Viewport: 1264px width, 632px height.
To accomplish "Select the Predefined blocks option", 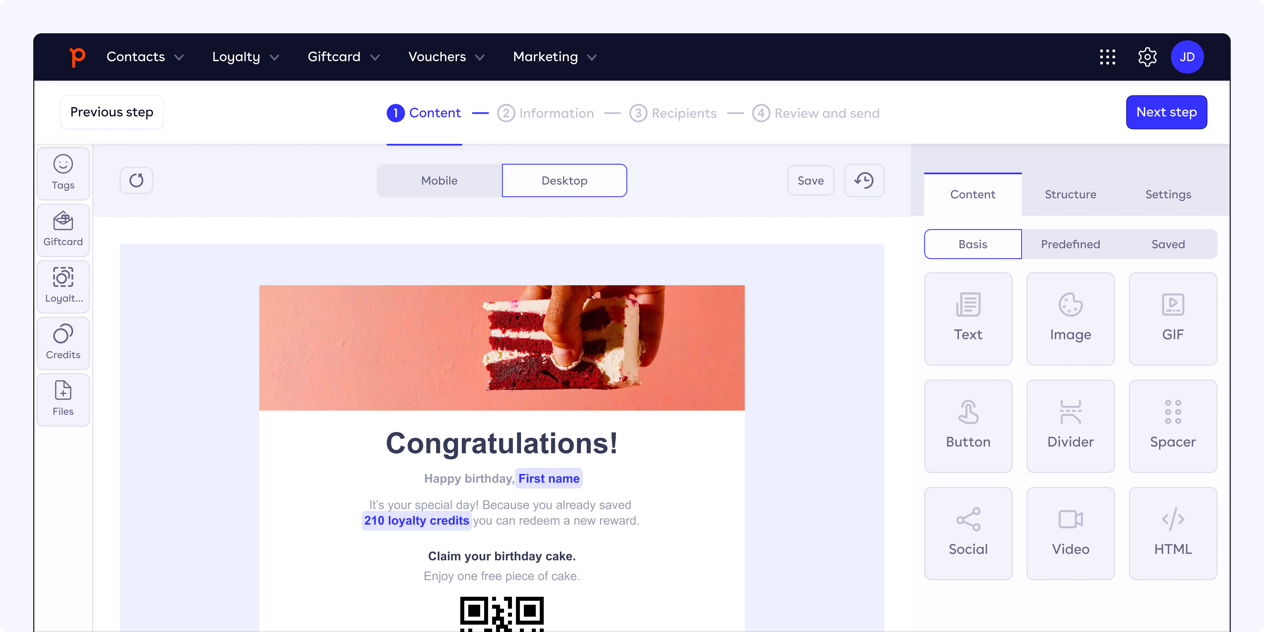I will pos(1070,244).
